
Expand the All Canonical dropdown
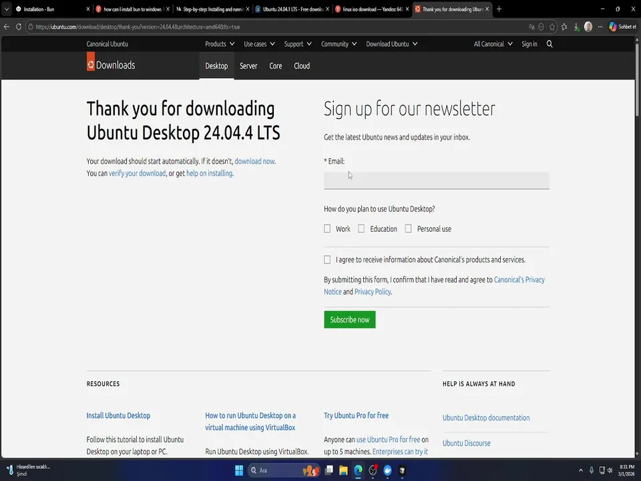[x=493, y=44]
